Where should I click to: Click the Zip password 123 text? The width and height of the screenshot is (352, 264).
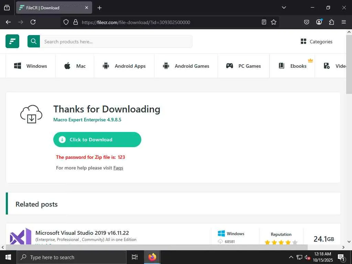tap(90, 157)
